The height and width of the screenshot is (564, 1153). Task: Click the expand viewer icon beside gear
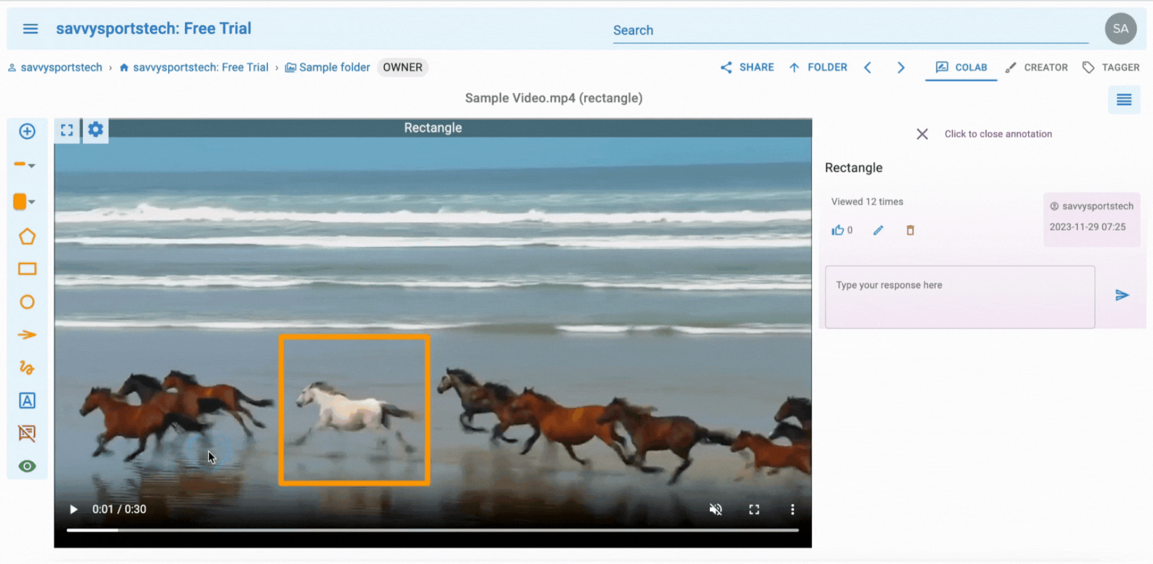coord(67,130)
